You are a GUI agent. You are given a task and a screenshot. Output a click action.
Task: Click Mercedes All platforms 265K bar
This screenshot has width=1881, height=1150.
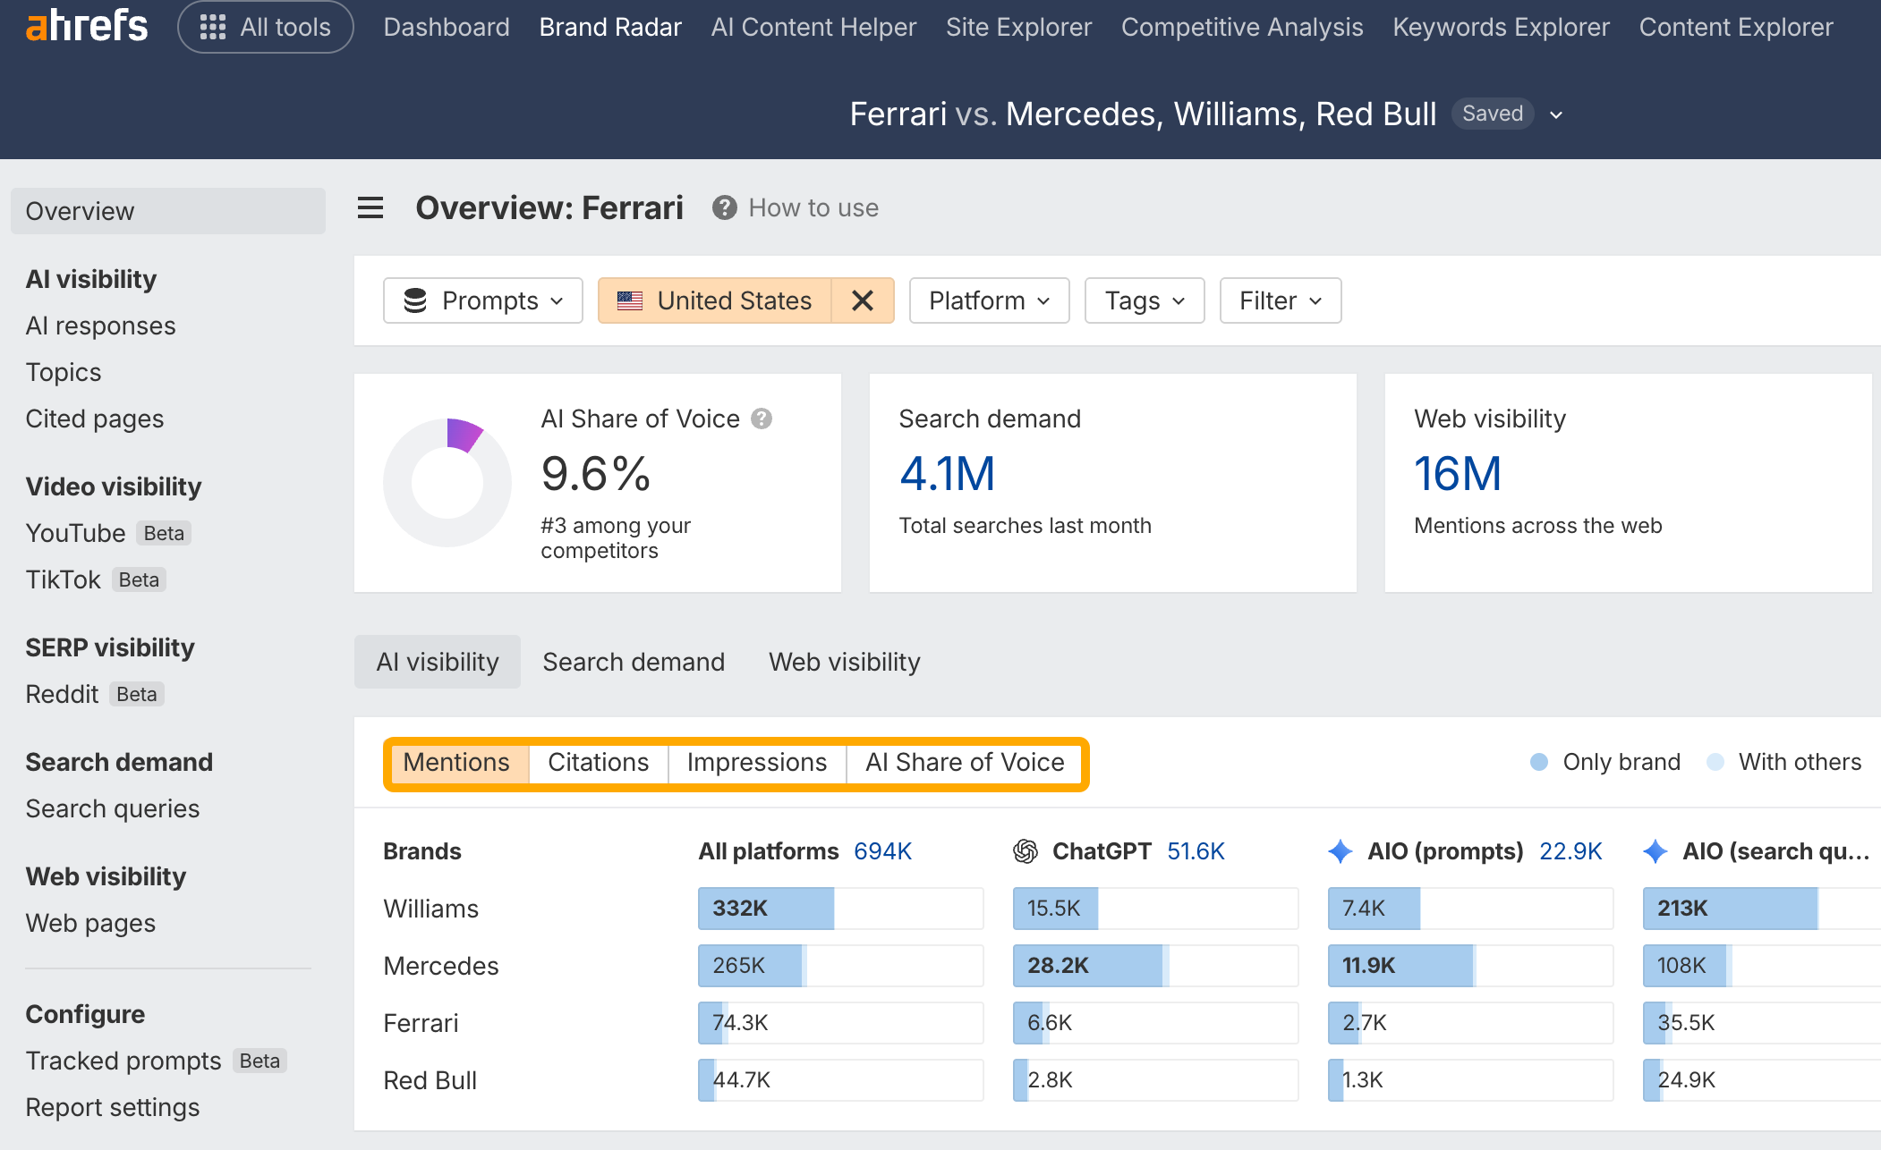841,966
